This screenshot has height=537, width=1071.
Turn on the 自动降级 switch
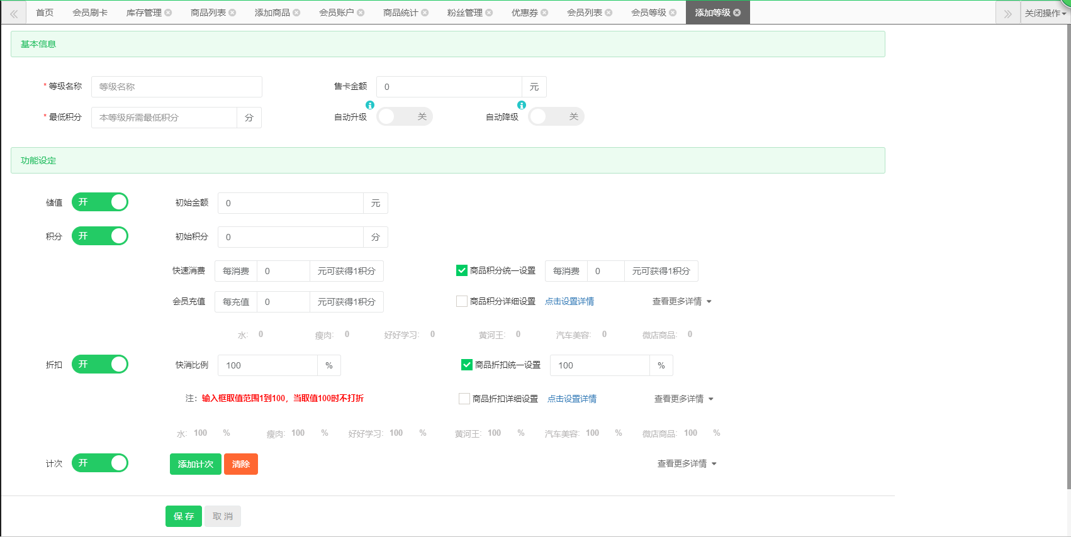click(556, 116)
